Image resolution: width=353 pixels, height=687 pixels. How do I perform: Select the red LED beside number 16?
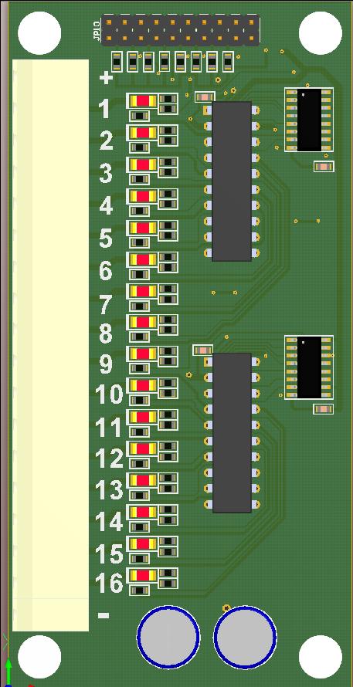144,575
